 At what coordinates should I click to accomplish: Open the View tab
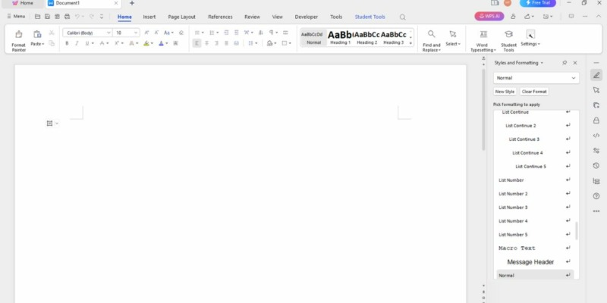point(277,17)
